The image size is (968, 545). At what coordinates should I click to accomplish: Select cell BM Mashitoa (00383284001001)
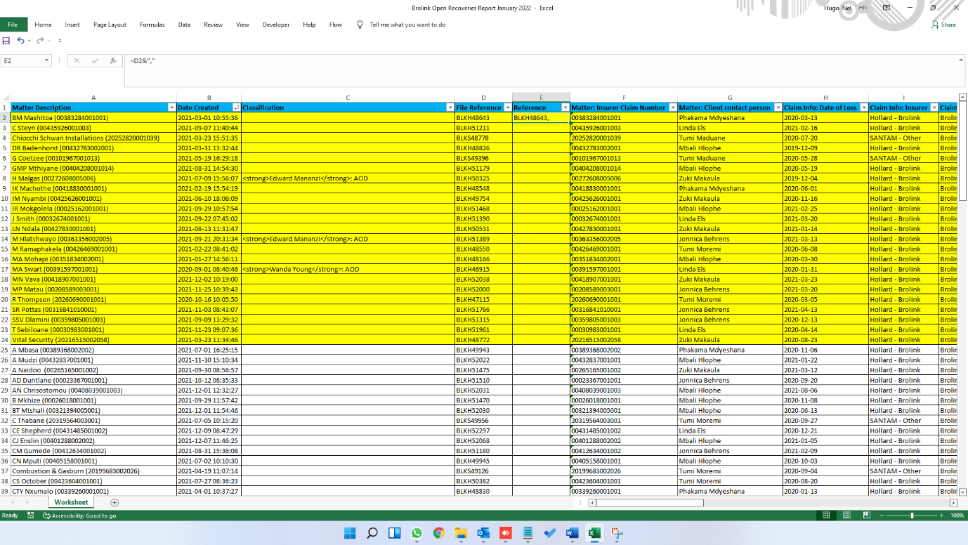pos(93,118)
